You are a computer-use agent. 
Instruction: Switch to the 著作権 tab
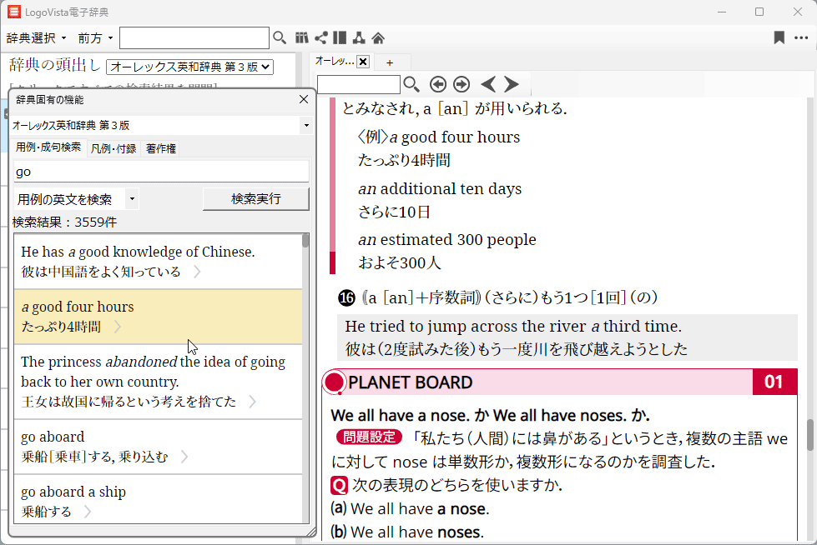point(160,148)
